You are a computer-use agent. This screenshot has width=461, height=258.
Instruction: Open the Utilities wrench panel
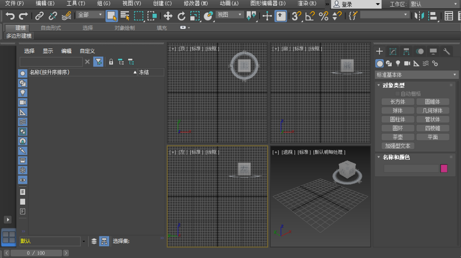(446, 51)
